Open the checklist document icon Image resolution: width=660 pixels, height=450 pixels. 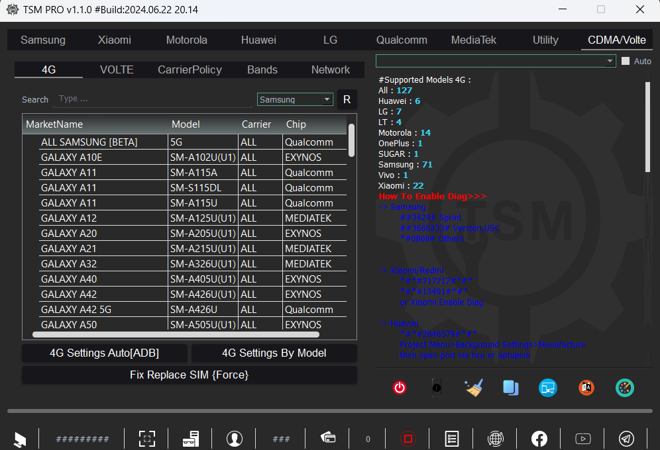pyautogui.click(x=452, y=439)
